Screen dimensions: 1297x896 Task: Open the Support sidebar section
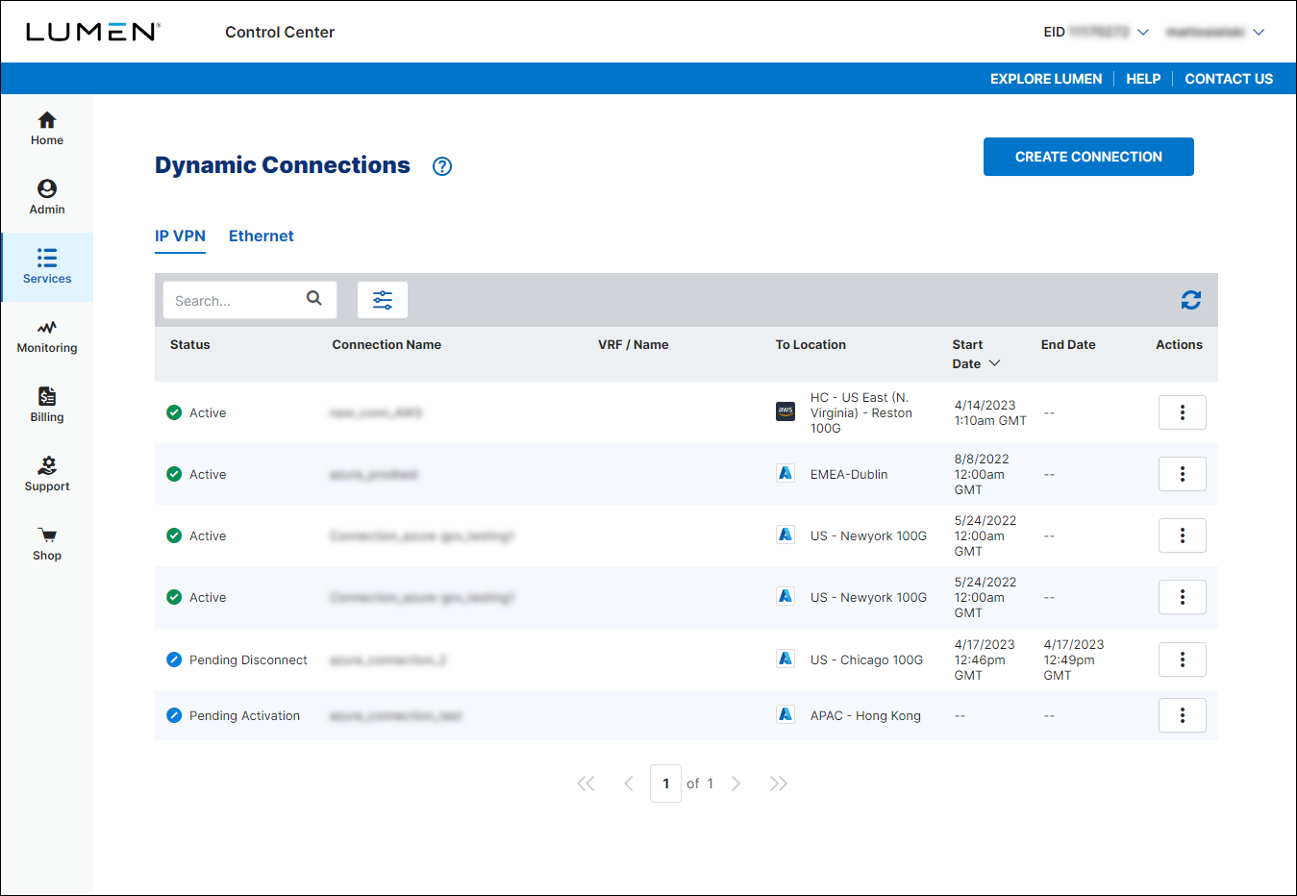click(46, 475)
